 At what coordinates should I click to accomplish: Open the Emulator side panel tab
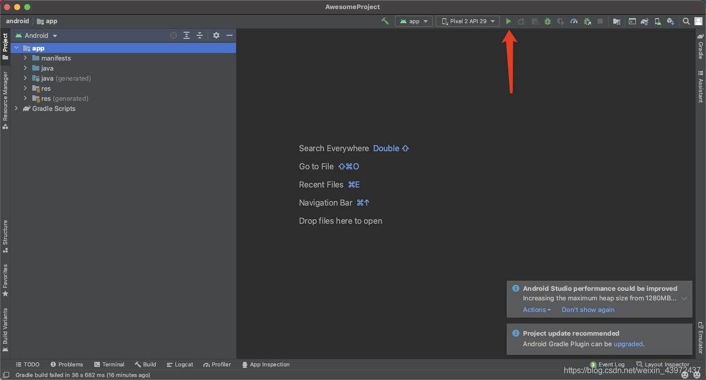click(700, 338)
